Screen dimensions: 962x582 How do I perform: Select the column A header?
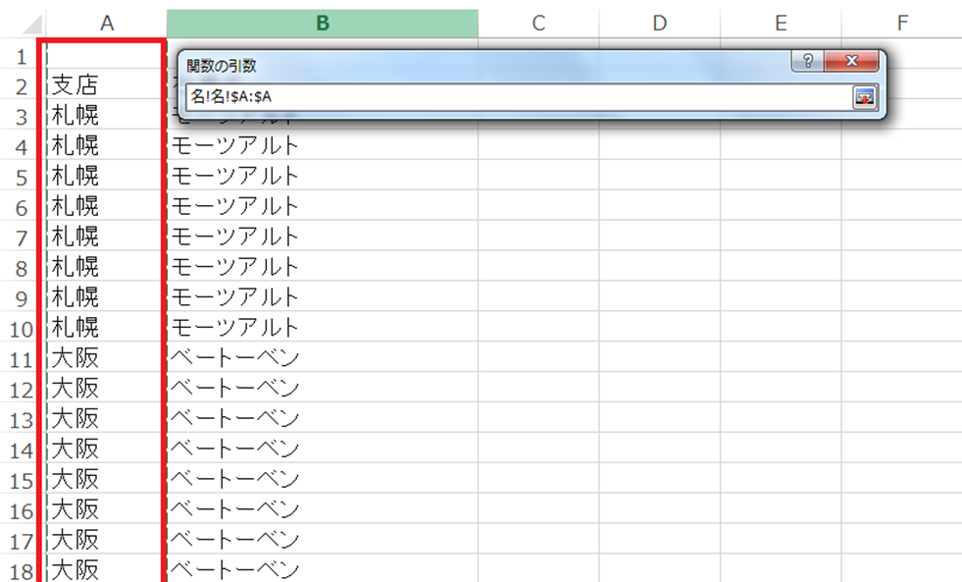click(107, 24)
